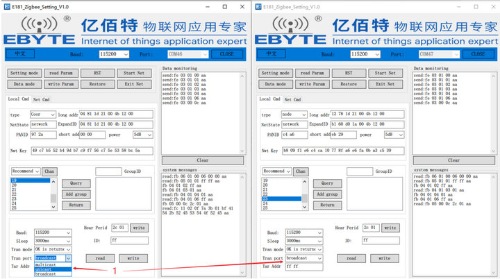The width and height of the screenshot is (500, 279).
Task: Click Restore button in left window
Action: point(98,84)
